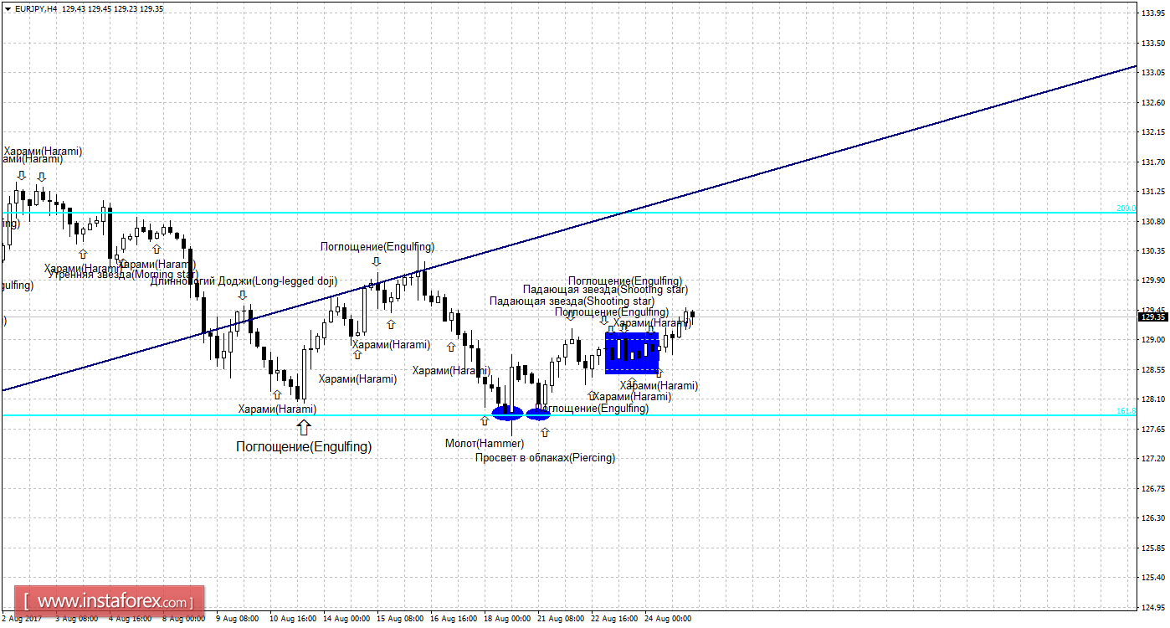This screenshot has width=1170, height=628.
Task: Click the Утренняя звезда(Morning star) label
Action: tap(122, 274)
